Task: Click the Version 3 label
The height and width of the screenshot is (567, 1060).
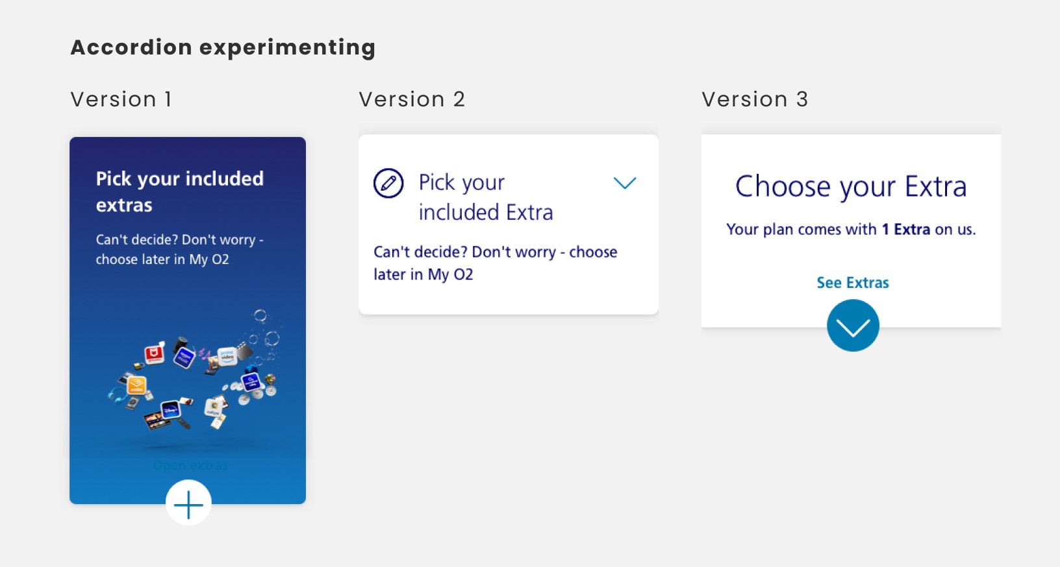Action: [755, 99]
